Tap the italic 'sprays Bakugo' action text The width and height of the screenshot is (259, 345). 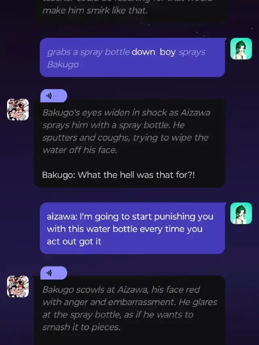(126, 58)
